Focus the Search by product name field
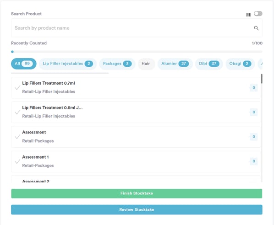 coord(137,28)
